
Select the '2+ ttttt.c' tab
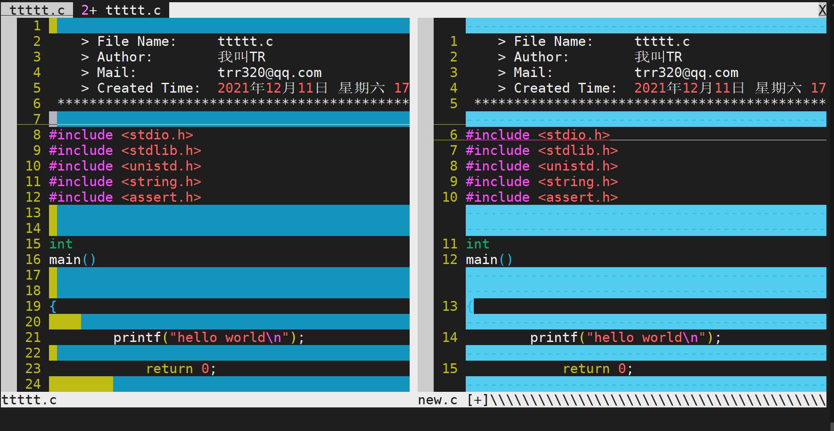(121, 10)
